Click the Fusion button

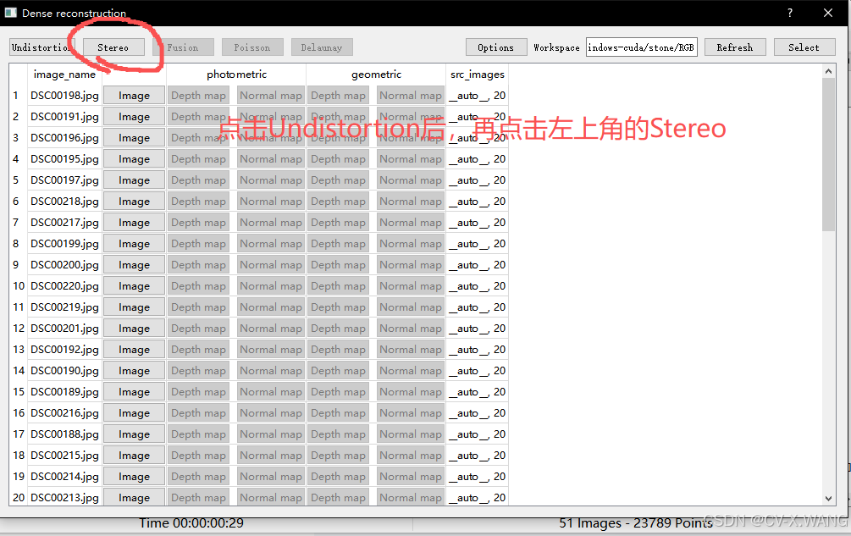click(183, 47)
